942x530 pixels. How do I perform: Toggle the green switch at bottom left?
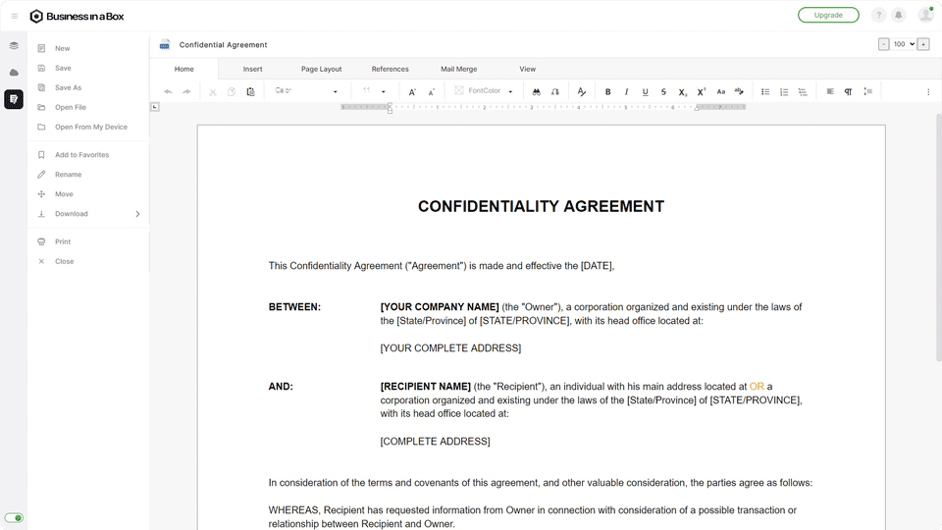[14, 518]
